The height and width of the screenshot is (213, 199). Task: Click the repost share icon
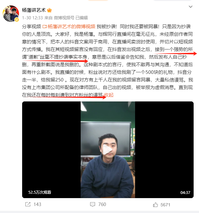click(x=28, y=204)
